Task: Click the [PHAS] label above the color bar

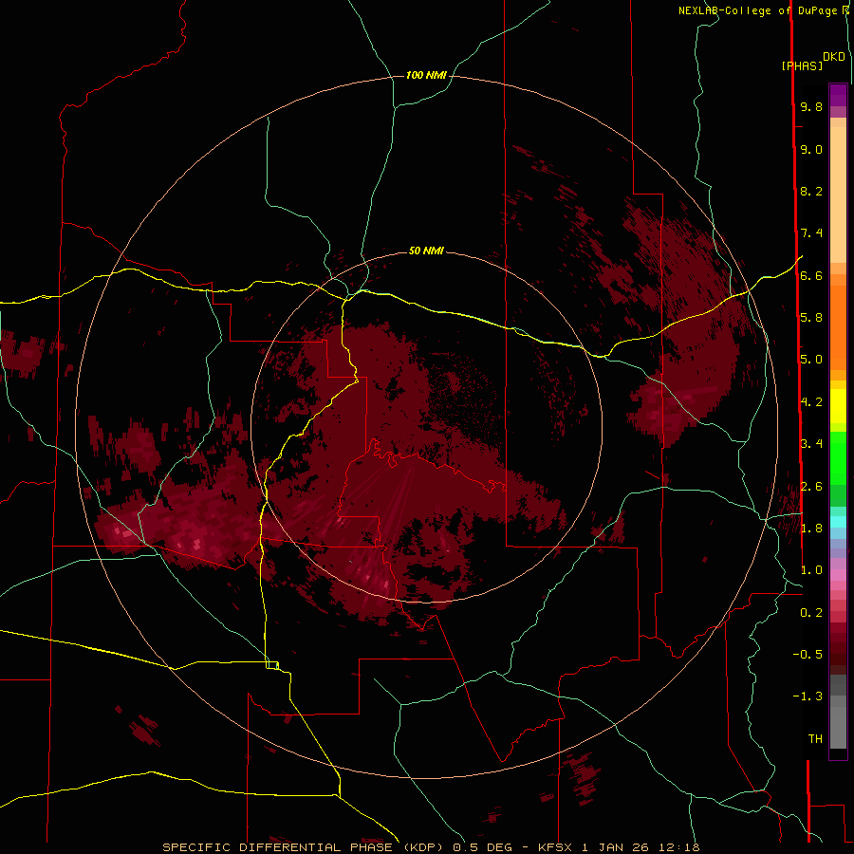Action: (x=802, y=66)
